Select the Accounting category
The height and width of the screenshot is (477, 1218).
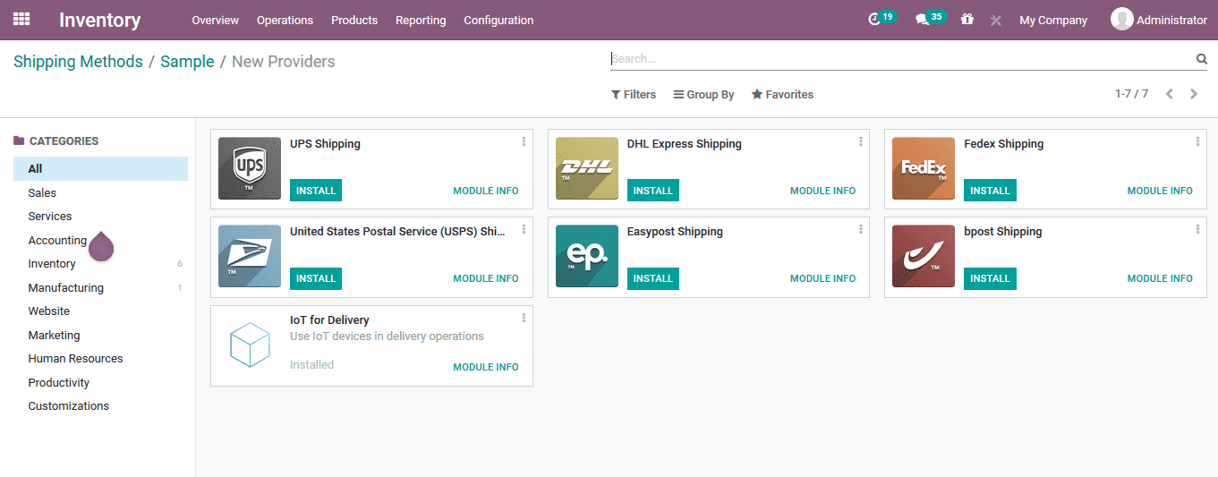click(100, 240)
